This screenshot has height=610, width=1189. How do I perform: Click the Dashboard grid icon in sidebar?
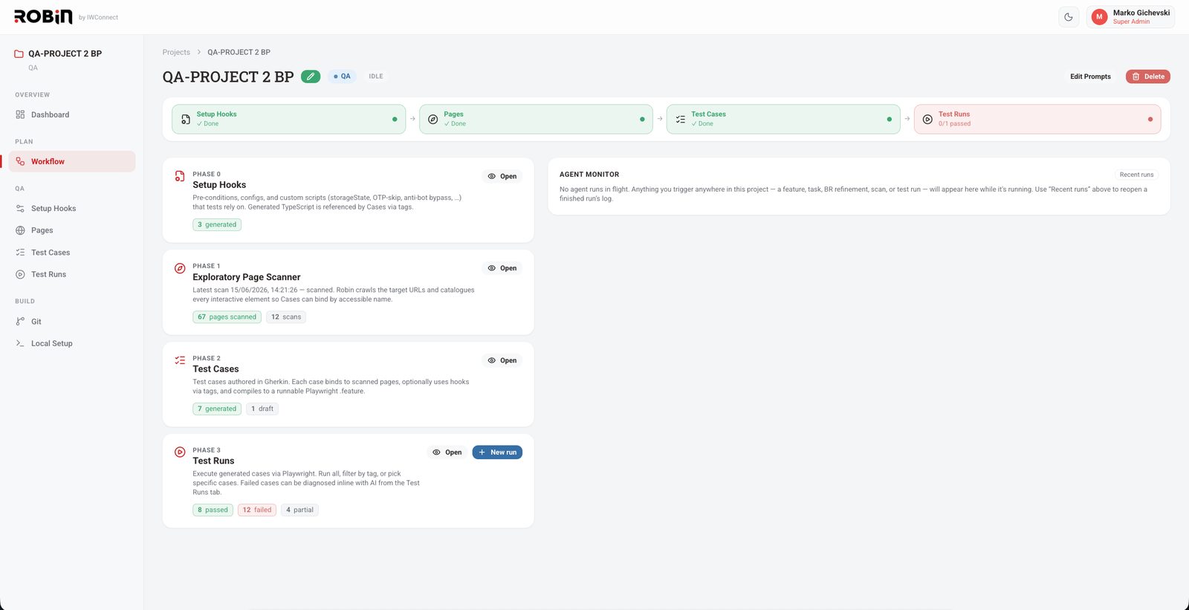[20, 114]
